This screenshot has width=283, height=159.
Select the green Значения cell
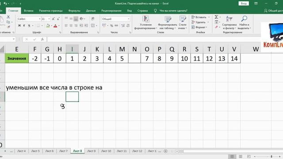point(17,58)
